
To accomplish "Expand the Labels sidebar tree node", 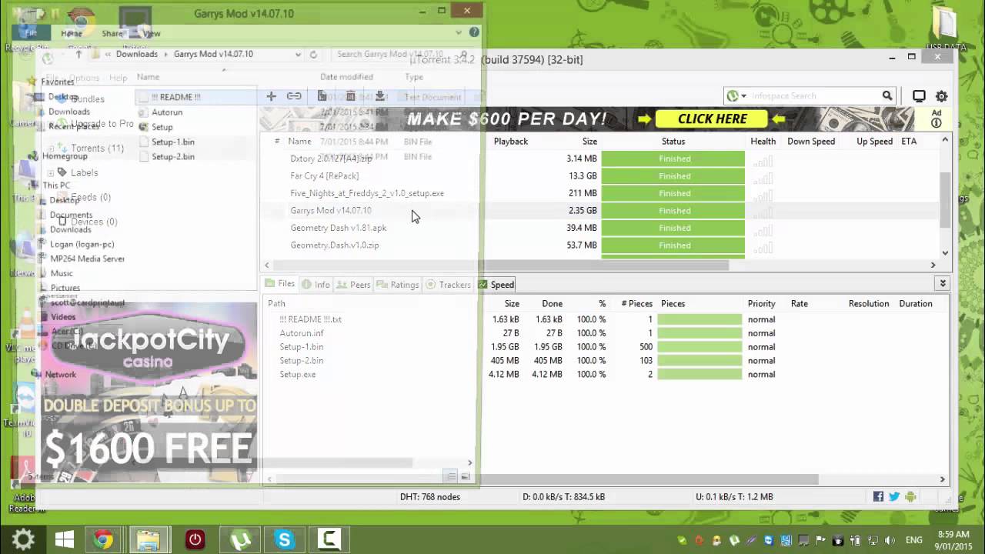I will tap(52, 172).
